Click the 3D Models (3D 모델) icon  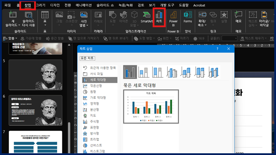[x=134, y=14]
